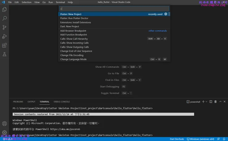Switch to the DEBUG CONSOLE tab

(62, 102)
